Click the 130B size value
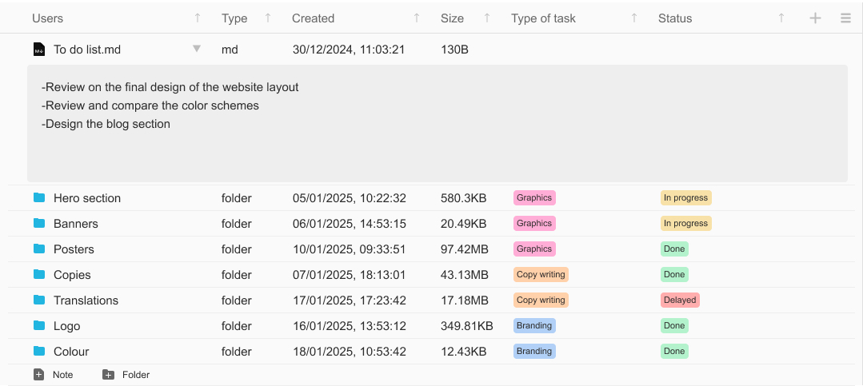 point(454,50)
